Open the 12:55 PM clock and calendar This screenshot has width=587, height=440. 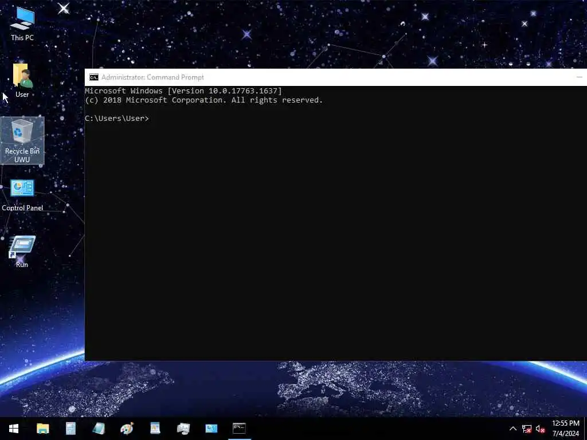click(x=566, y=429)
